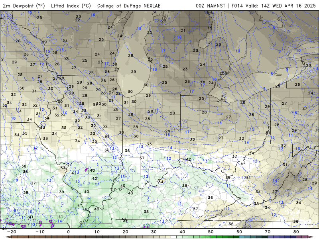319x239 pixels.
Task: Click the right arrow end of the color bar
Action: 310,237
